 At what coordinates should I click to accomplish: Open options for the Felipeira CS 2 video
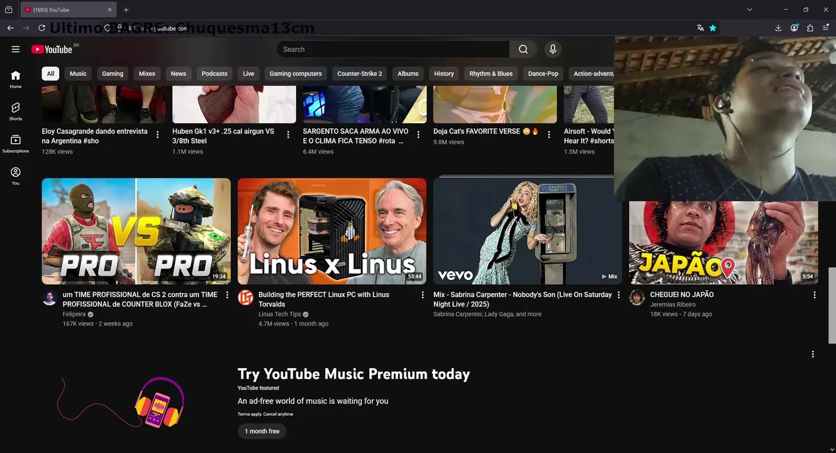[227, 294]
